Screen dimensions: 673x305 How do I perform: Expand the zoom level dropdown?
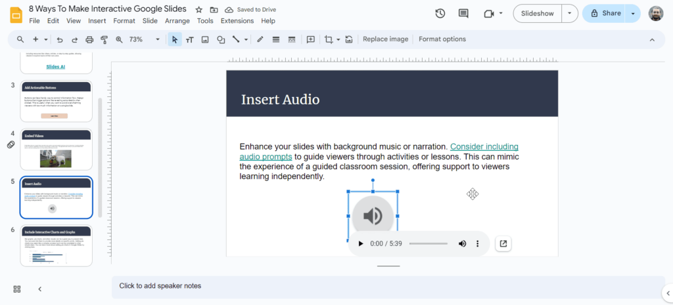tap(157, 39)
